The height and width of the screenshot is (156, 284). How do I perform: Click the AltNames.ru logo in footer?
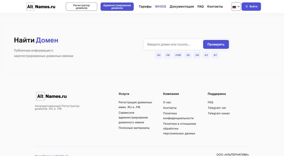pyautogui.click(x=51, y=96)
